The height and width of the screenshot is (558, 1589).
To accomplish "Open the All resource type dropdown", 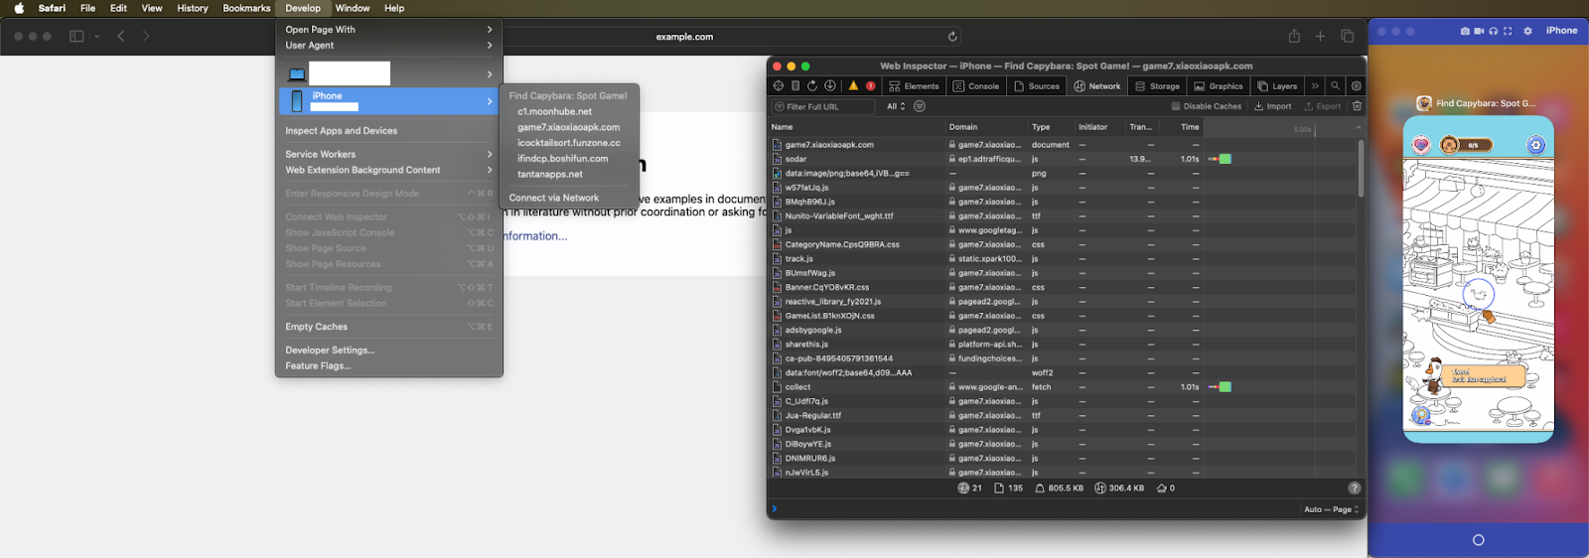I will point(896,106).
